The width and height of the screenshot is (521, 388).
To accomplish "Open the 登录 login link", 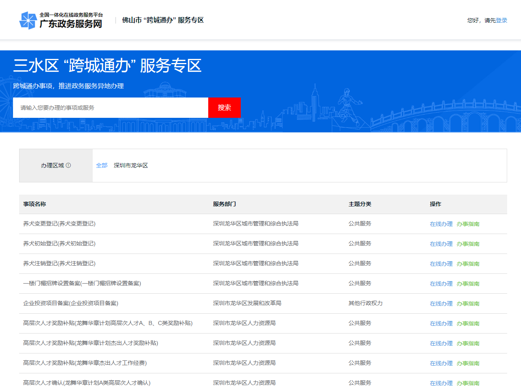I will click(x=501, y=20).
